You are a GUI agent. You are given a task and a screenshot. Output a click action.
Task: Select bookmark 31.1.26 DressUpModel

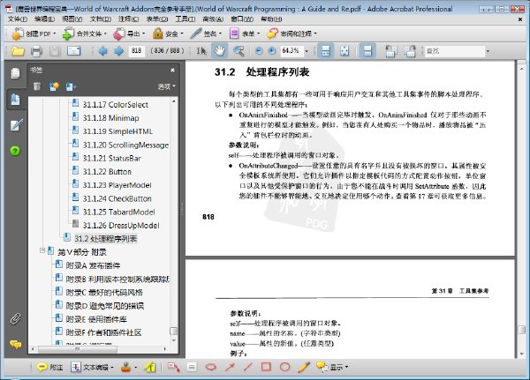click(x=121, y=226)
